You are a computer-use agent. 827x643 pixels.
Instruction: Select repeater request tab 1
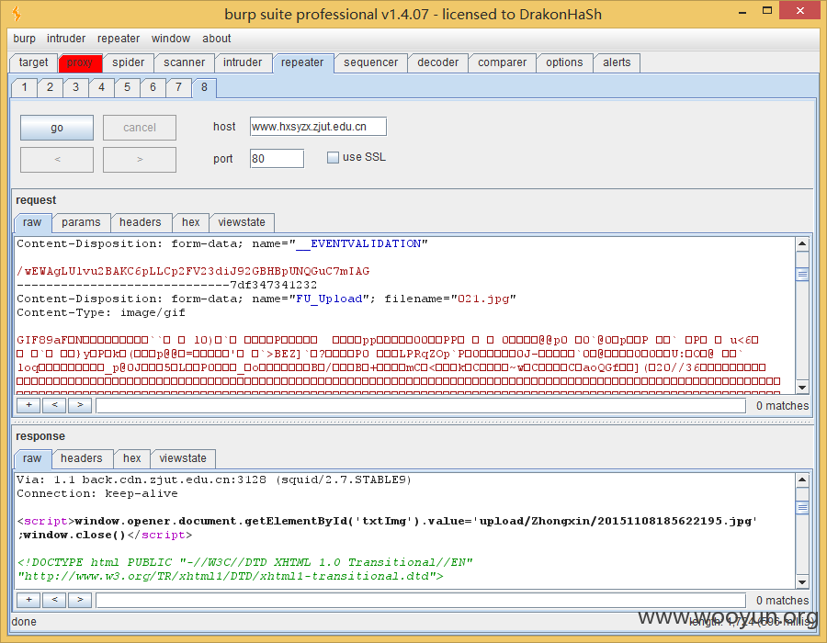24,87
